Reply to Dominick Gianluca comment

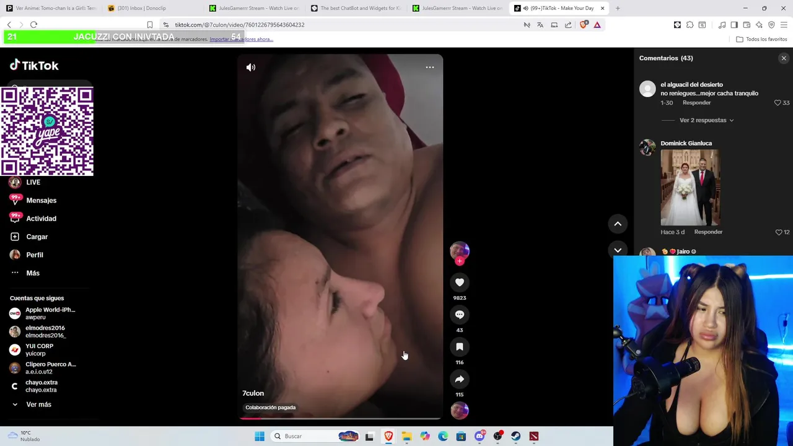708,232
